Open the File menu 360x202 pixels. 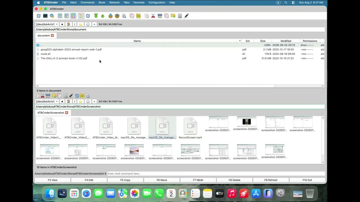click(64, 3)
